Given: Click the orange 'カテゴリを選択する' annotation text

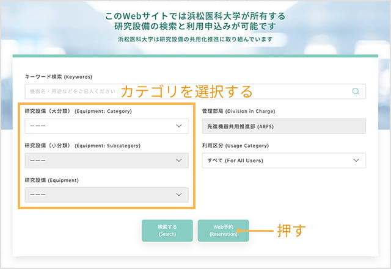Looking at the screenshot, I should click(x=186, y=91).
